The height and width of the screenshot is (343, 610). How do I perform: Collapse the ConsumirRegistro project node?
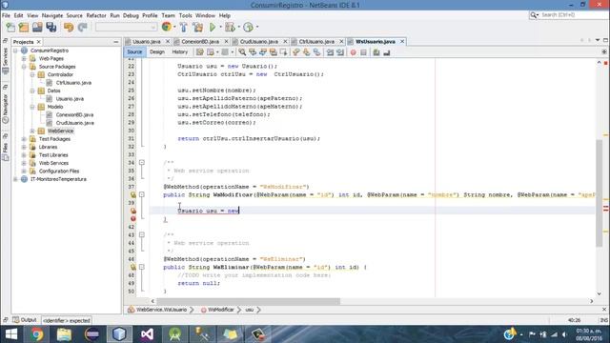[x=15, y=50]
